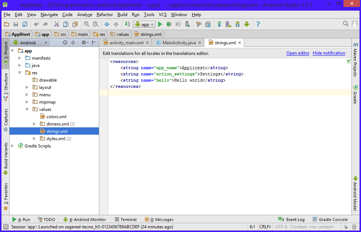This screenshot has width=361, height=232.
Task: Expand dimens.xml (2) node
Action: click(34, 124)
